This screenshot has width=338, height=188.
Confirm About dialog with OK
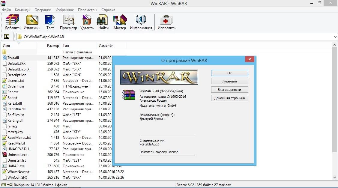click(x=229, y=73)
